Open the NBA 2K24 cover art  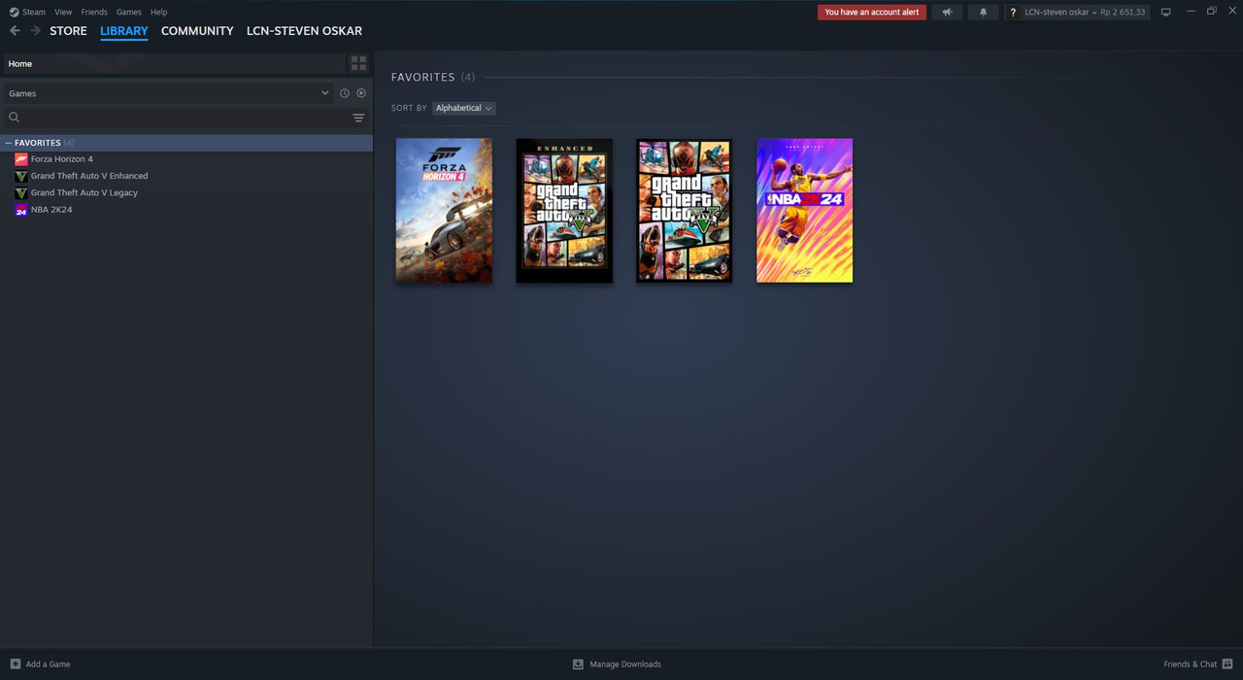coord(805,211)
